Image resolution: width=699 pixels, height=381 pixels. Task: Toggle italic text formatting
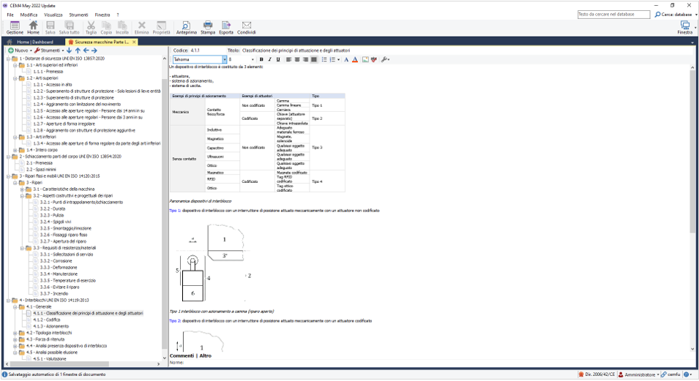(x=269, y=59)
